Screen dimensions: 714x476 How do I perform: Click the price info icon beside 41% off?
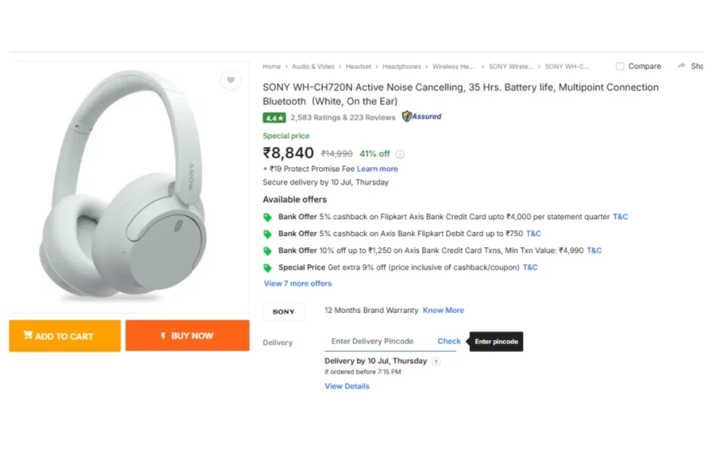[x=400, y=154]
